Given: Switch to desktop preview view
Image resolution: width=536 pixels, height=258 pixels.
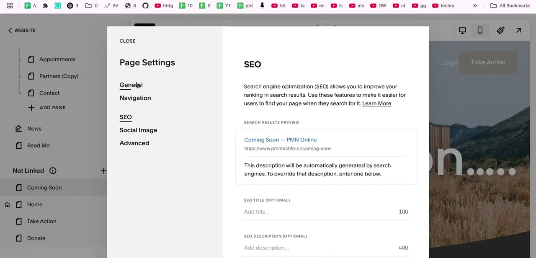Looking at the screenshot, I should (462, 30).
